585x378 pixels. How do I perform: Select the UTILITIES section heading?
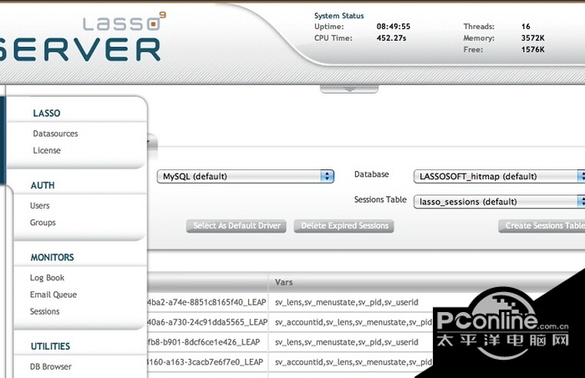tap(50, 346)
